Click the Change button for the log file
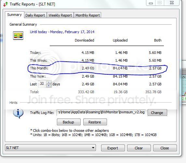 click(x=157, y=113)
